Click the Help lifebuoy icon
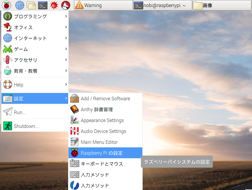This screenshot has height=190, width=252. (8, 84)
